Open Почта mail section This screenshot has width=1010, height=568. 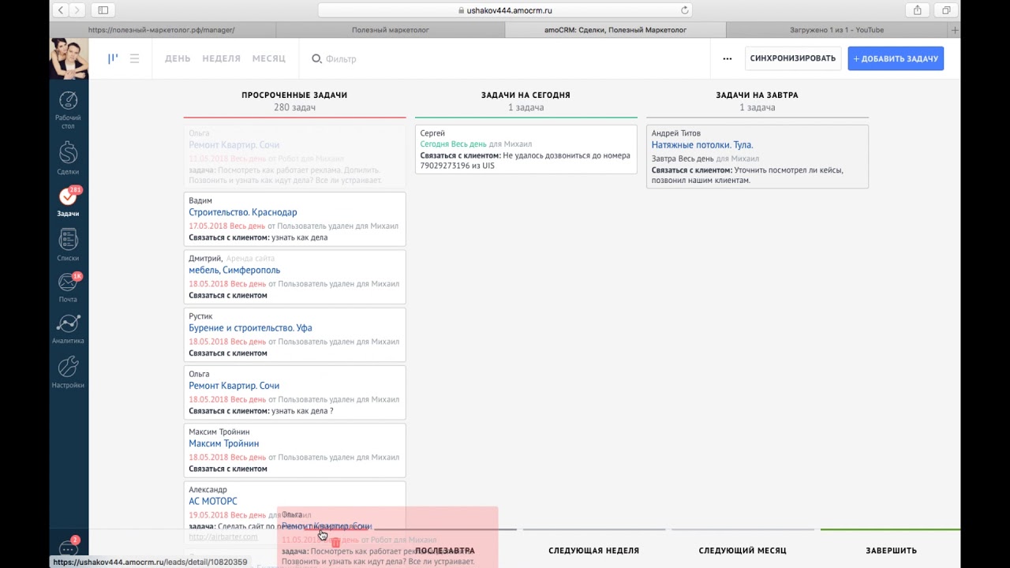point(68,286)
